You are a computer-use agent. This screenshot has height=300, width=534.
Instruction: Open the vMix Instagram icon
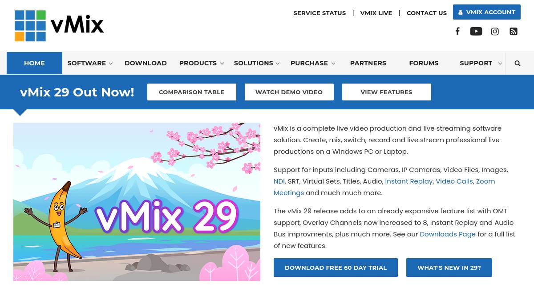point(495,31)
